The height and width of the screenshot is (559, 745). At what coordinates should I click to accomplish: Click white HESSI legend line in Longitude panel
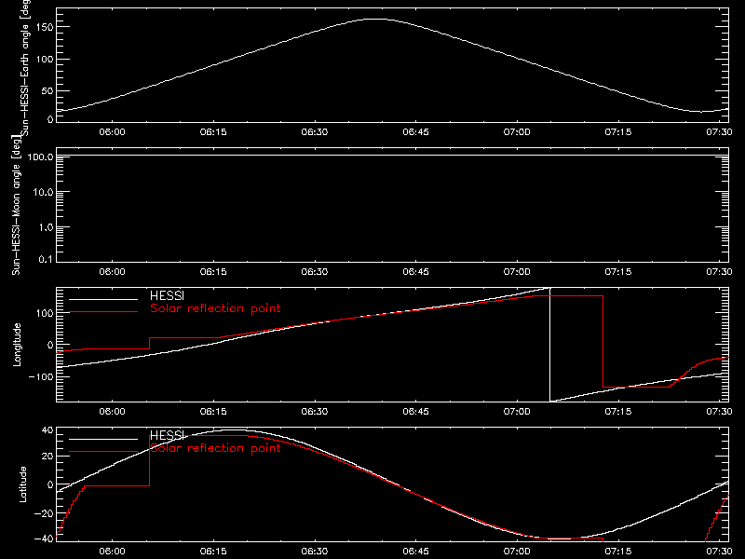(x=103, y=299)
